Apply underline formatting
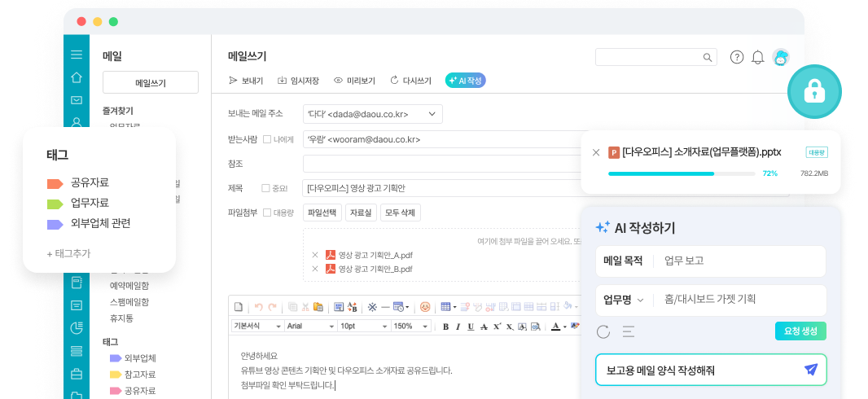The height and width of the screenshot is (399, 868). 471,327
